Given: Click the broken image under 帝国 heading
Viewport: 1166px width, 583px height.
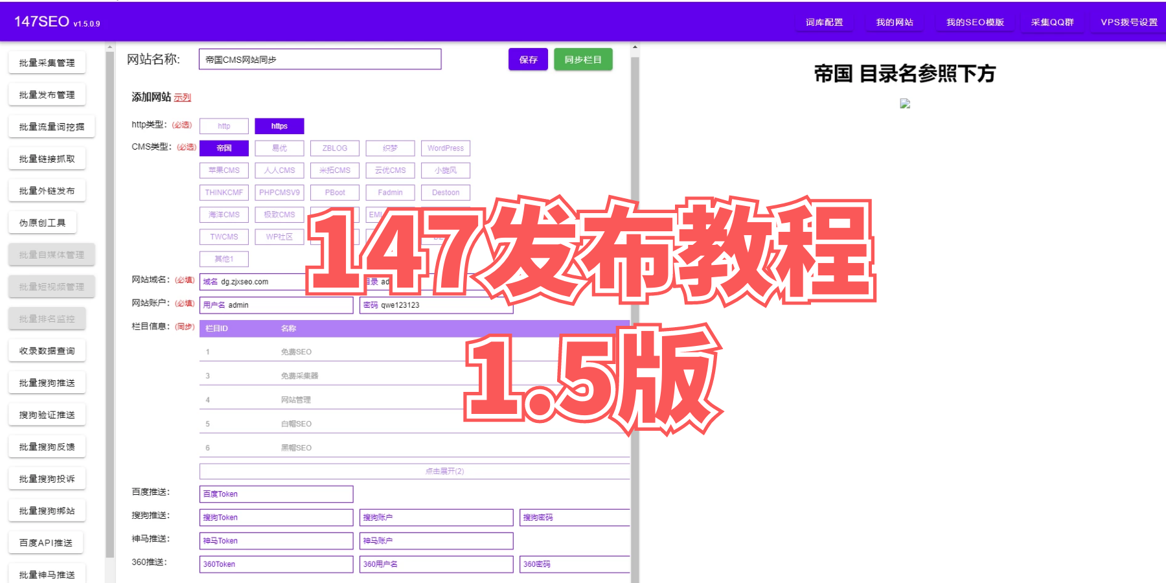Looking at the screenshot, I should (x=905, y=104).
